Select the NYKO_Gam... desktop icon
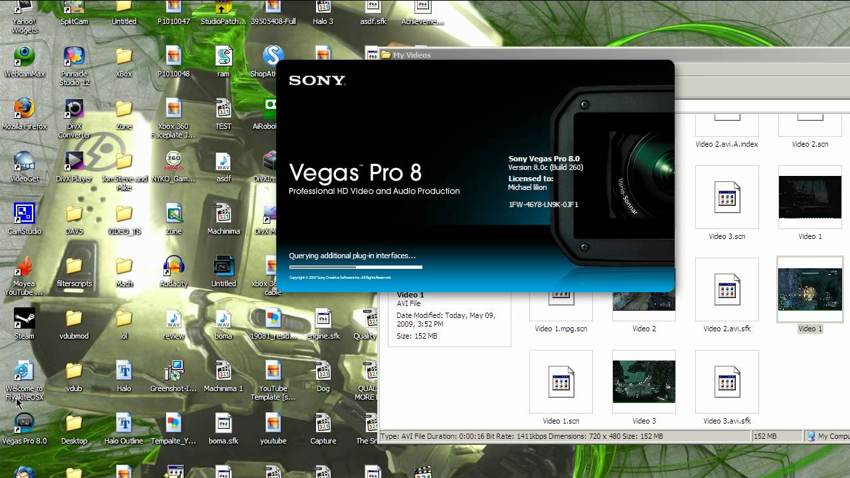Viewport: 850px width, 478px height. [x=174, y=166]
